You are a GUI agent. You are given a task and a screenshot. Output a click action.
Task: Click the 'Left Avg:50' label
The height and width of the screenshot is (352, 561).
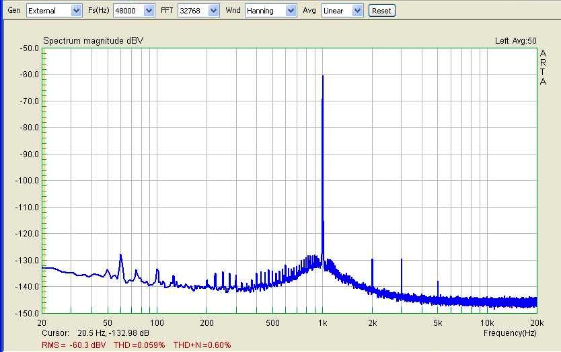pos(515,41)
